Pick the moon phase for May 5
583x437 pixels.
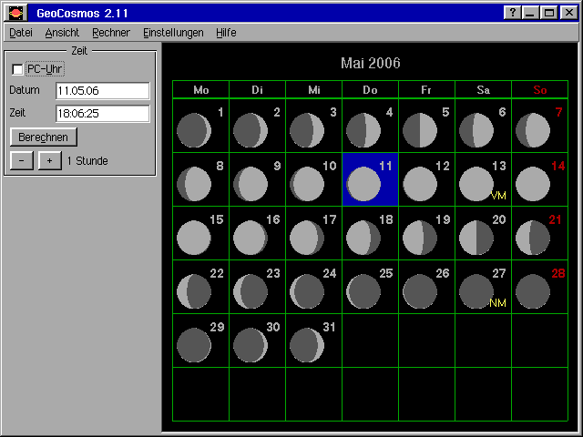coord(419,131)
